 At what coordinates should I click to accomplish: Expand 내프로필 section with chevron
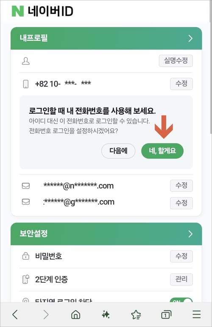190,38
